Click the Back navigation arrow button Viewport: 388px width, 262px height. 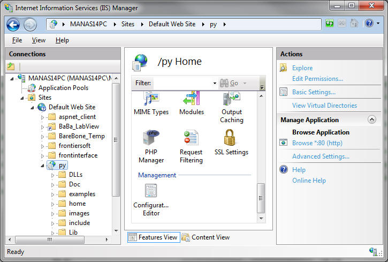[13, 25]
